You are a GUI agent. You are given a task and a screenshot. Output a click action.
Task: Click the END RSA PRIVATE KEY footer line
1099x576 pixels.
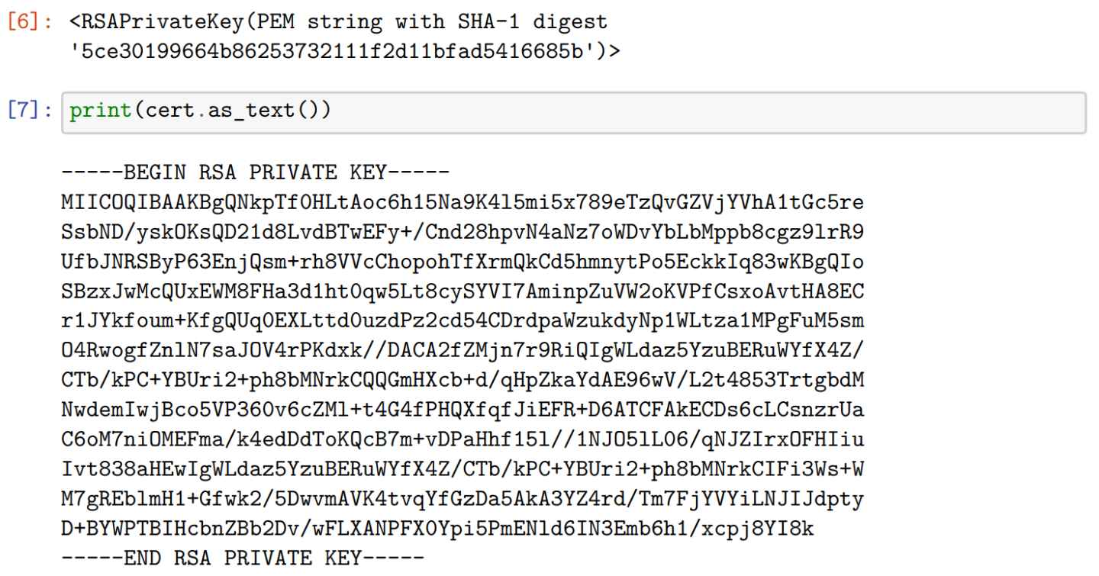click(x=242, y=558)
